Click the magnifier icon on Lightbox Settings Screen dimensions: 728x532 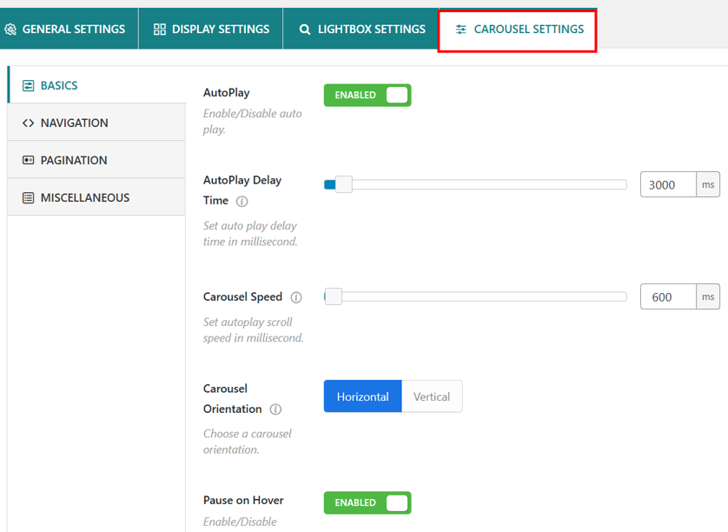point(303,28)
